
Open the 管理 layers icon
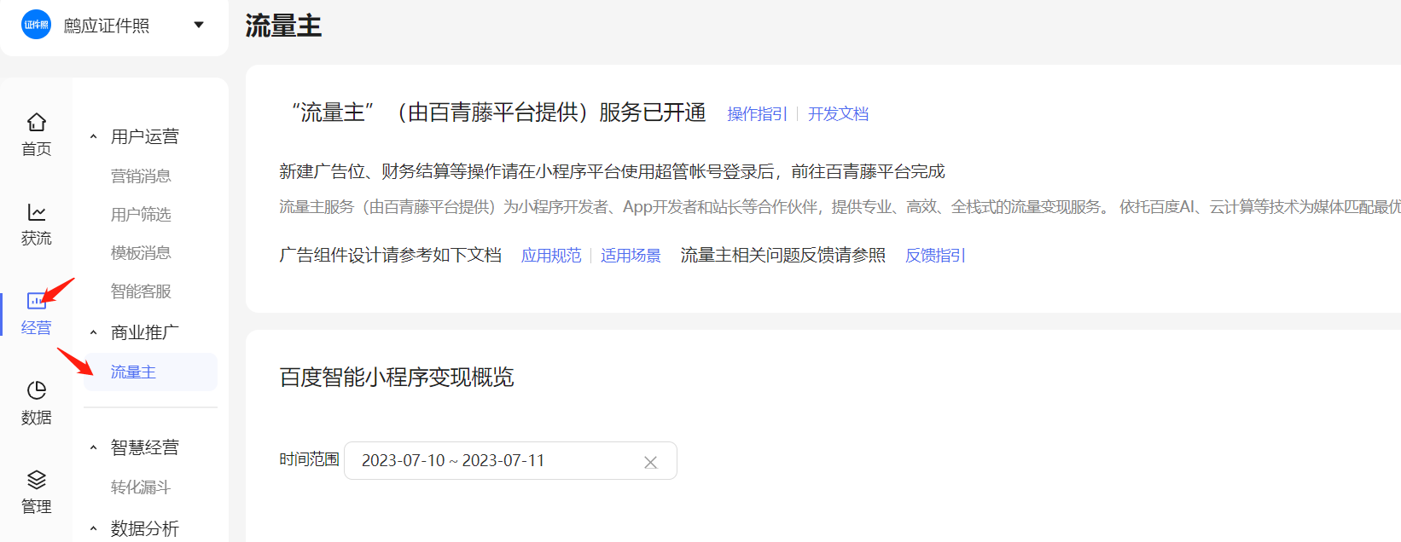click(x=37, y=479)
